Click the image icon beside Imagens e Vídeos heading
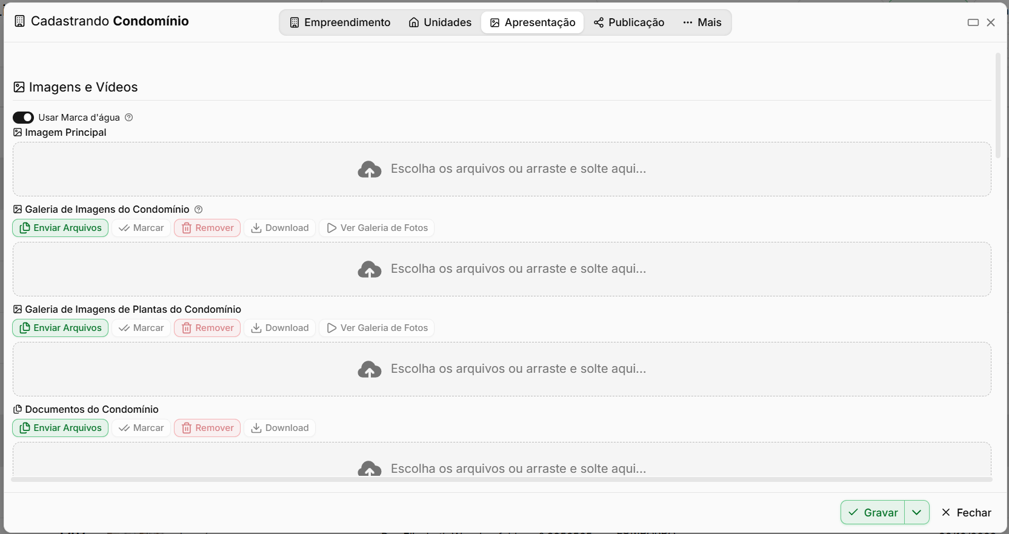Image resolution: width=1009 pixels, height=534 pixels. pyautogui.click(x=19, y=87)
